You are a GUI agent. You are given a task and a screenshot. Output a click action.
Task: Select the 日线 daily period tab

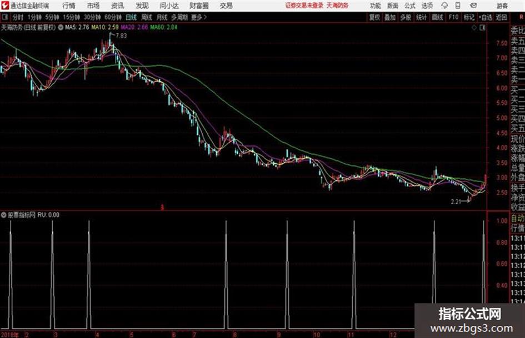pos(131,17)
